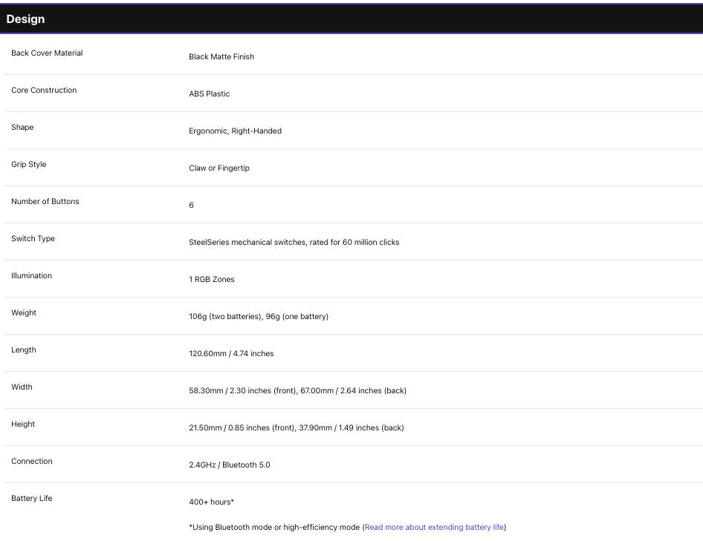Click the Claw or Fingertip value
This screenshot has height=541, width=703.
(219, 168)
